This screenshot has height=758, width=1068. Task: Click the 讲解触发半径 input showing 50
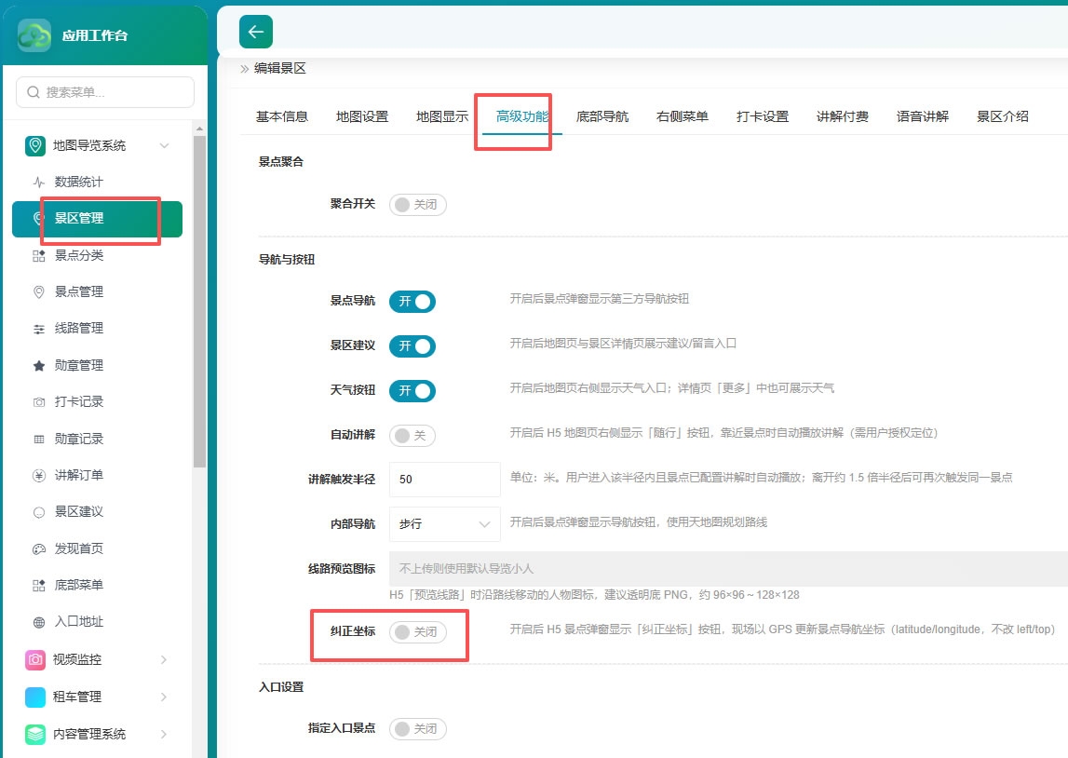(x=445, y=480)
